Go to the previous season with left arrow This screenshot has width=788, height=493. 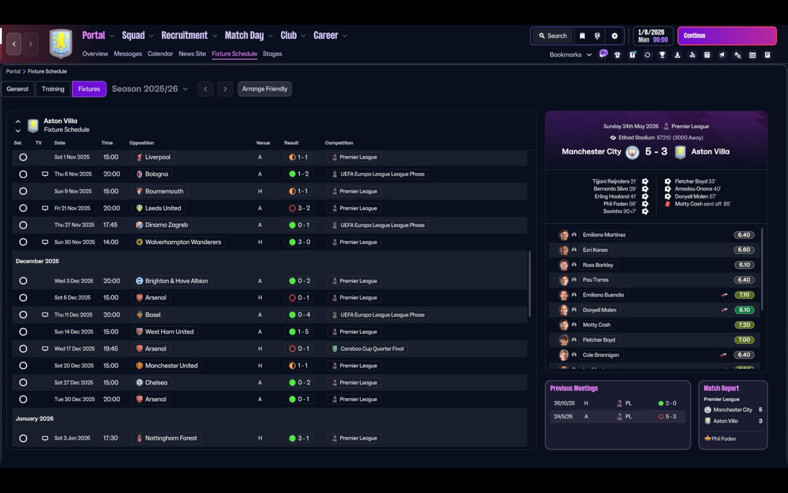point(206,89)
